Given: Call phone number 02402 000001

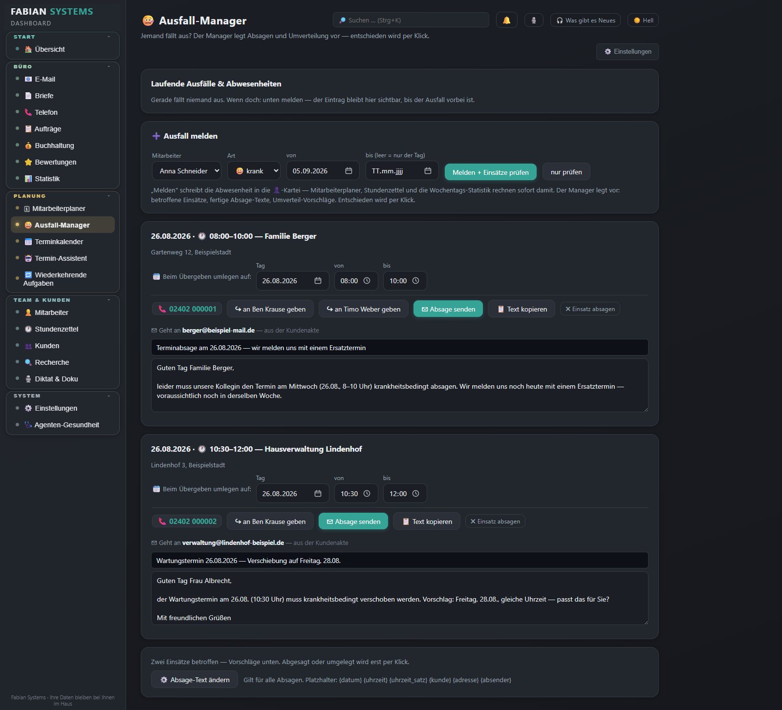Looking at the screenshot, I should 187,309.
